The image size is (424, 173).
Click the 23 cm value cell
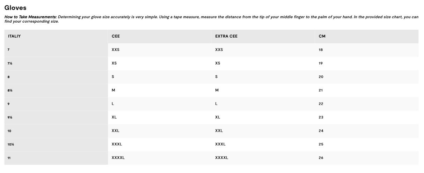click(321, 118)
